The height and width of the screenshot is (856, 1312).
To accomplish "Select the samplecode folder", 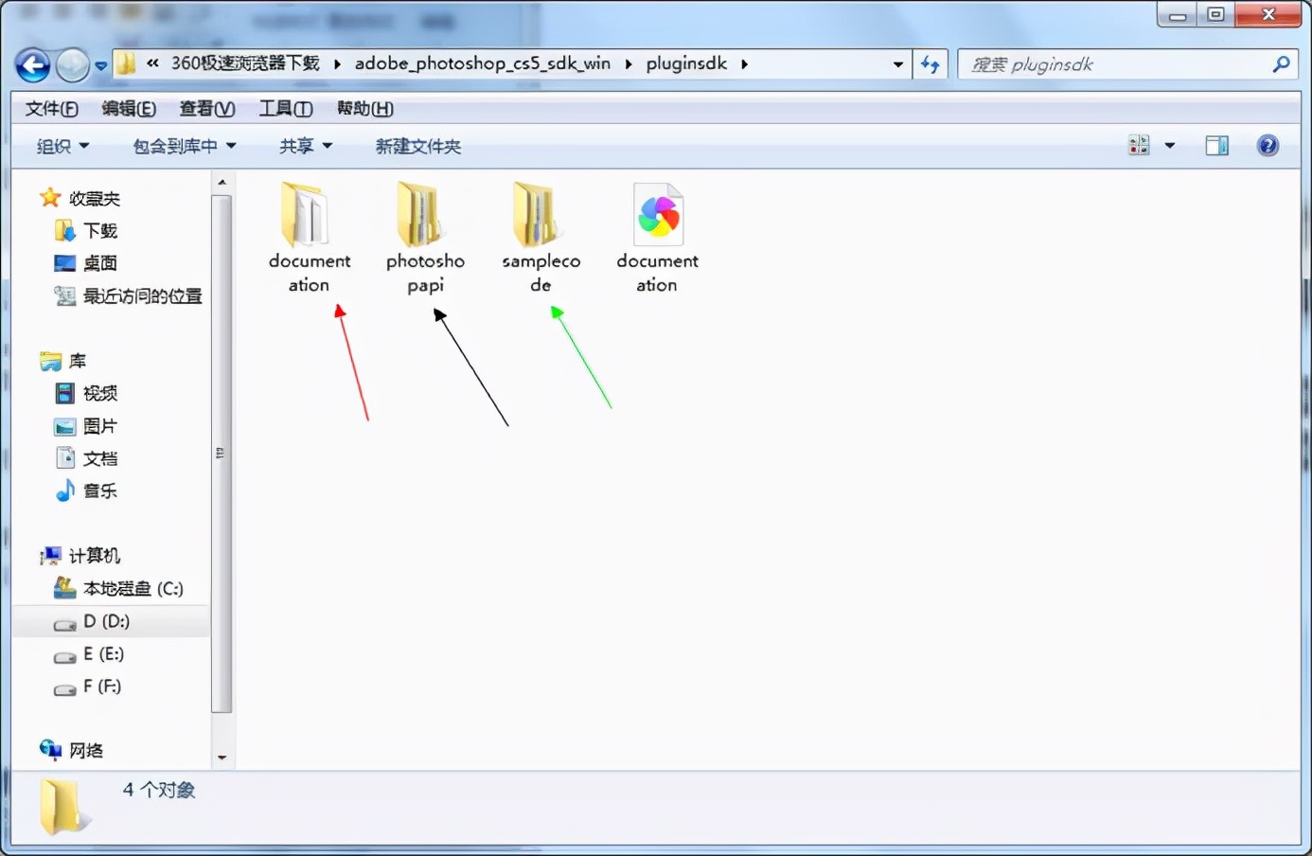I will (541, 238).
